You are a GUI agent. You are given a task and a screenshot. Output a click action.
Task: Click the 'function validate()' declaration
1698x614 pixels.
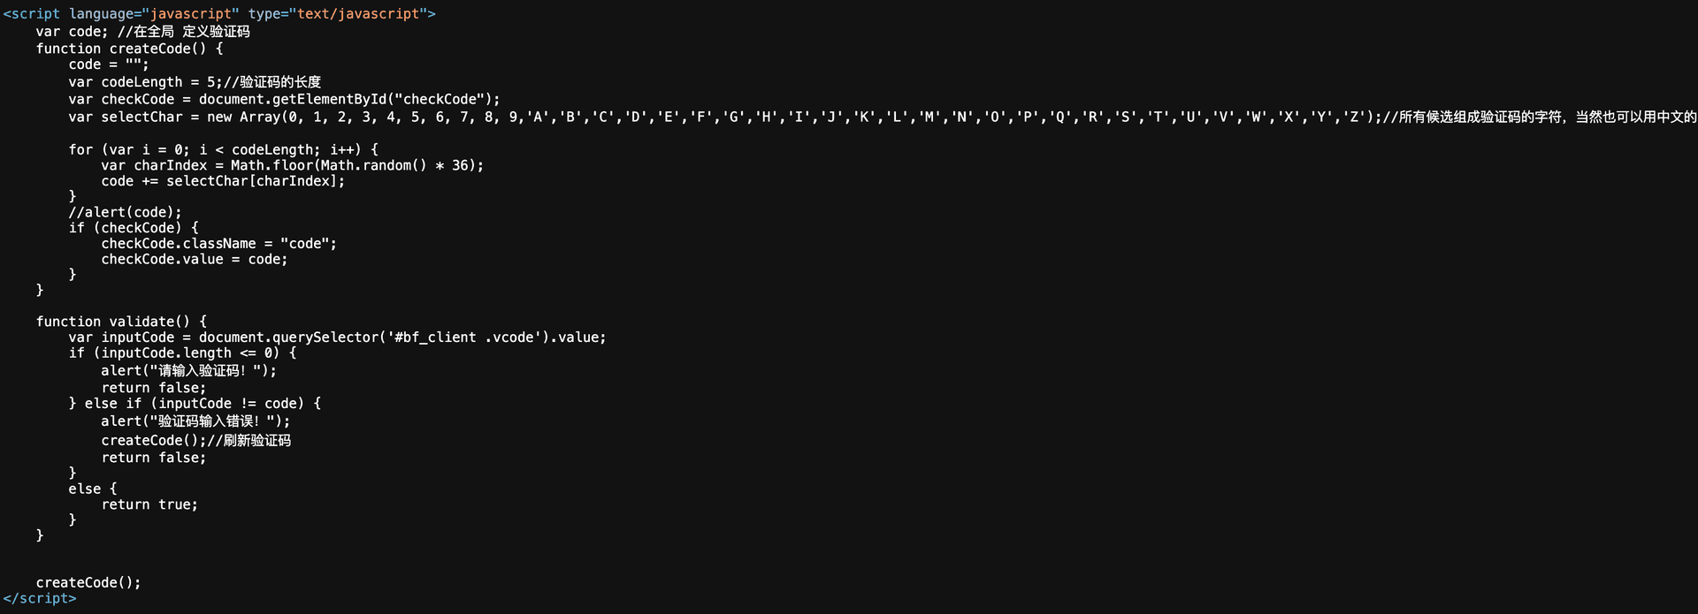tap(121, 322)
